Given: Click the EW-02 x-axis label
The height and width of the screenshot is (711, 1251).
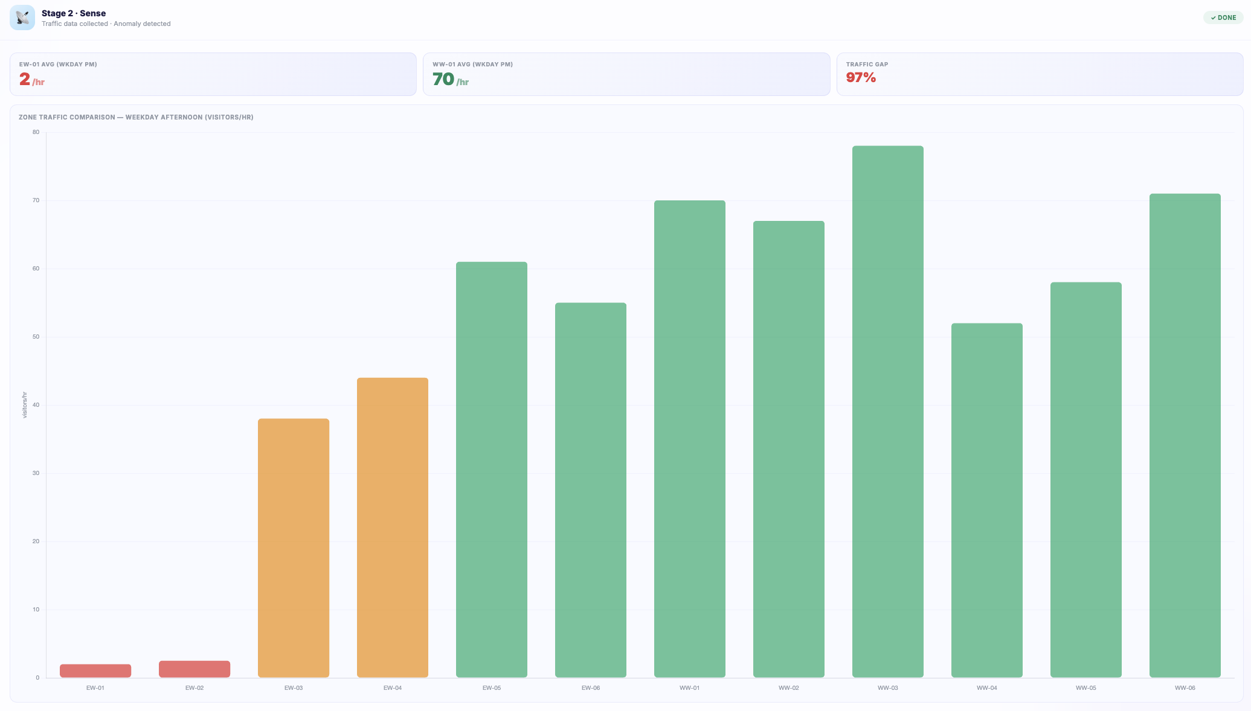Looking at the screenshot, I should pyautogui.click(x=195, y=688).
